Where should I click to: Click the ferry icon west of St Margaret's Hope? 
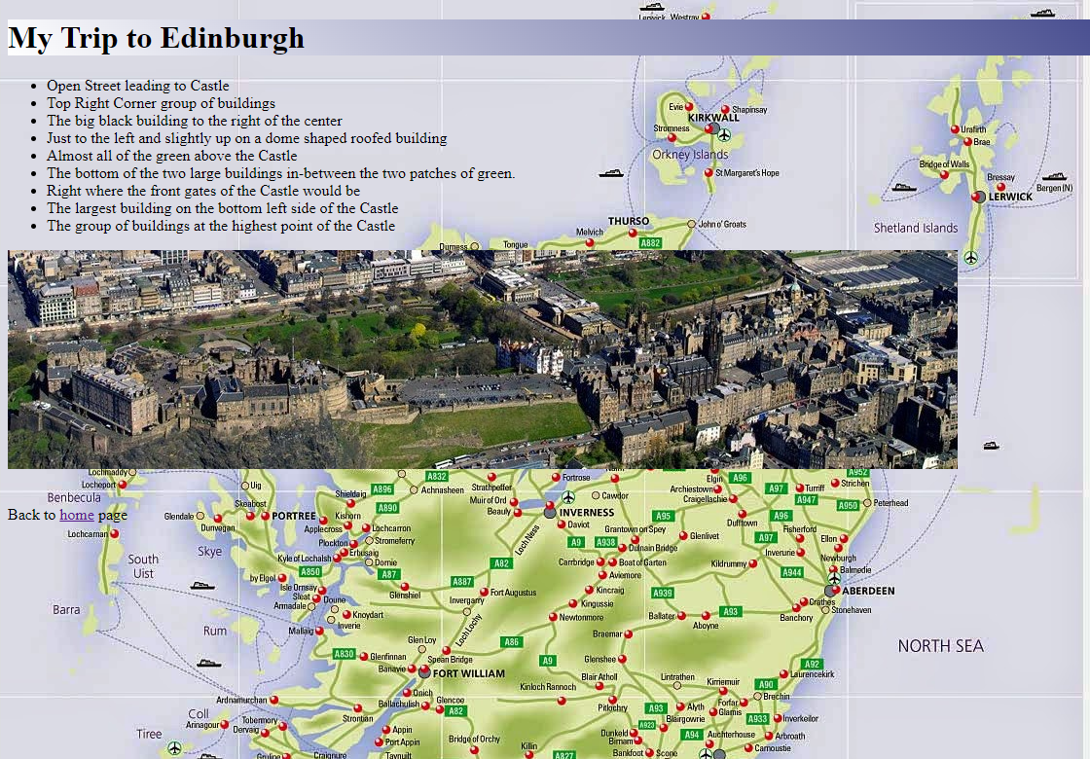click(x=611, y=173)
